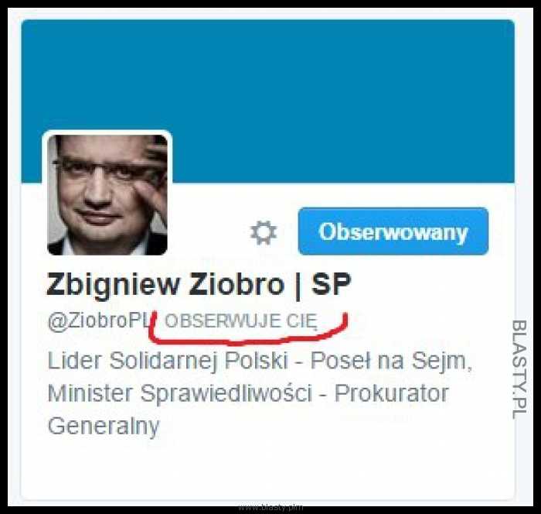Open the gear settings menu icon
This screenshot has width=541, height=514.
pyautogui.click(x=264, y=232)
